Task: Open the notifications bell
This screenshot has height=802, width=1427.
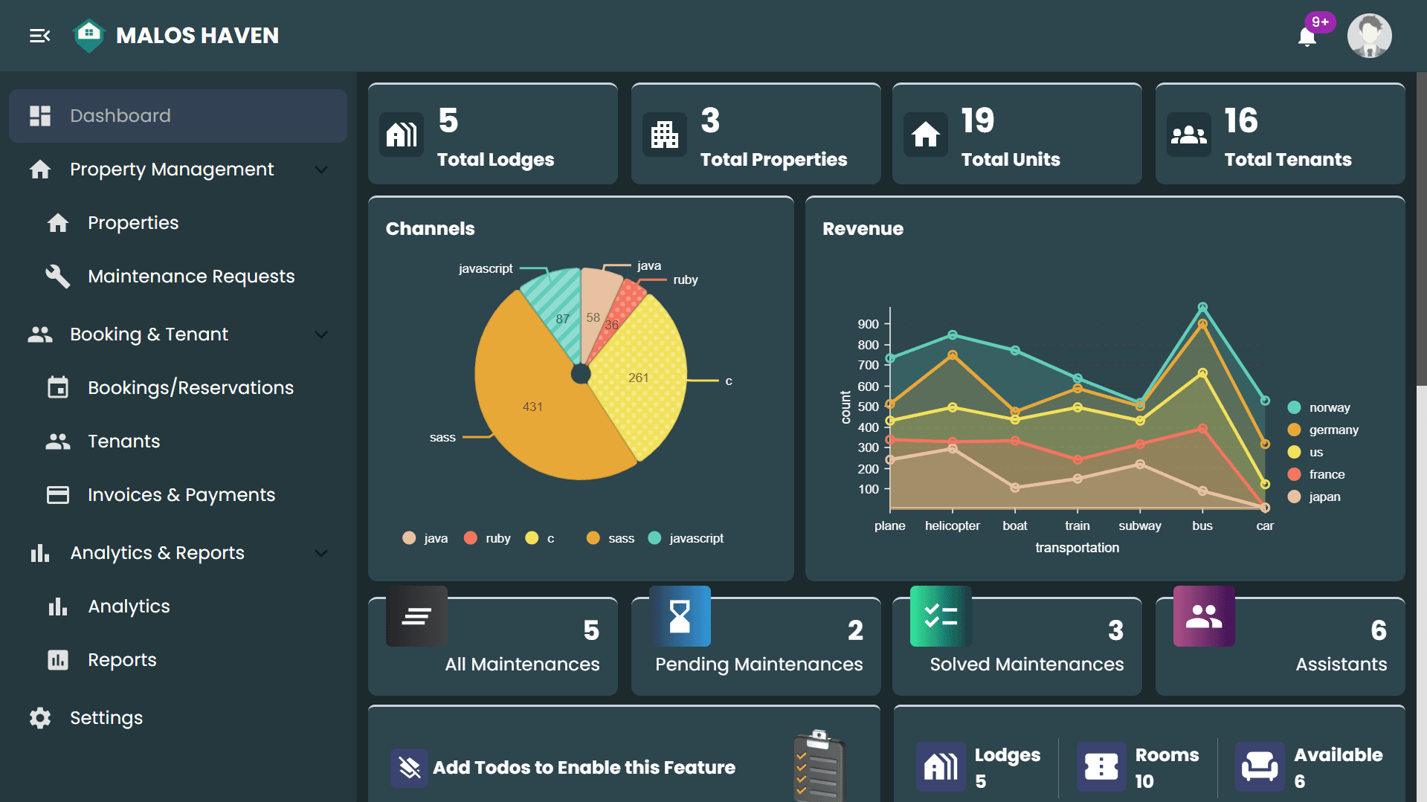Action: [1307, 36]
